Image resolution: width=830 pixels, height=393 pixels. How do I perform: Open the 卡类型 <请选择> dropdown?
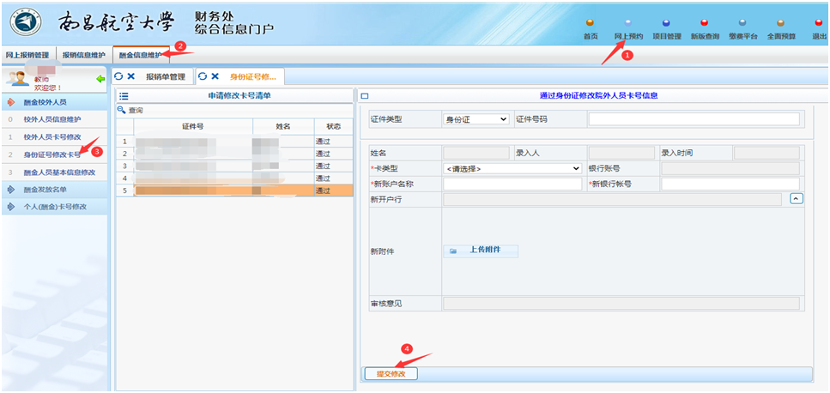(x=512, y=168)
